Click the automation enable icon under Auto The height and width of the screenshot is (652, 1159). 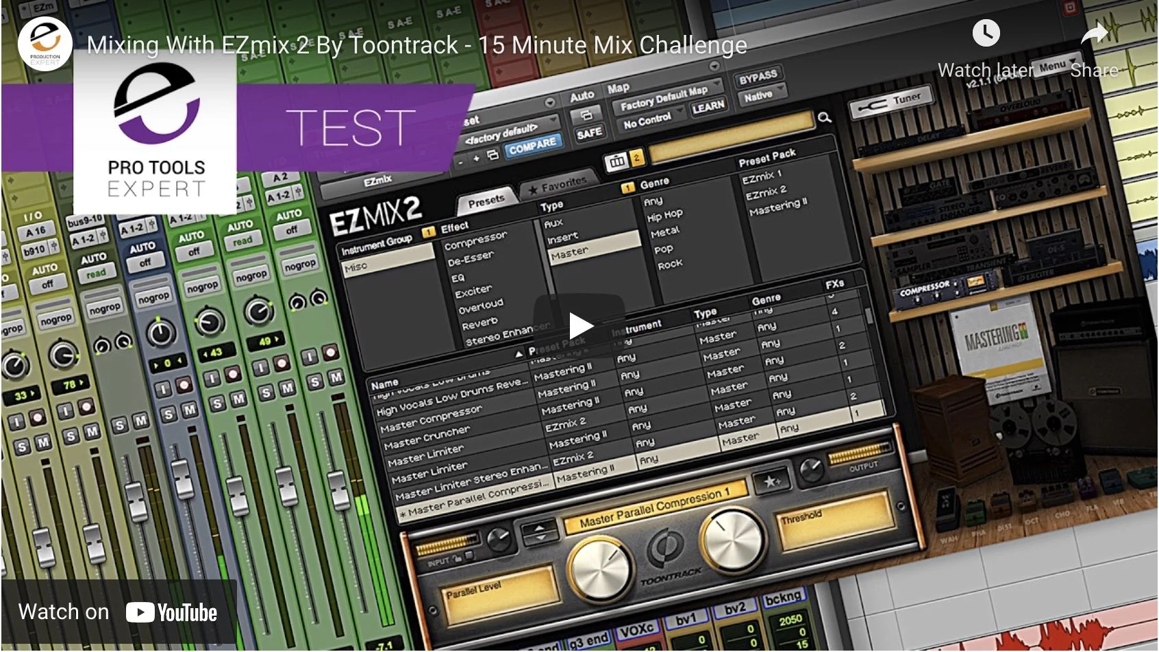[x=586, y=114]
